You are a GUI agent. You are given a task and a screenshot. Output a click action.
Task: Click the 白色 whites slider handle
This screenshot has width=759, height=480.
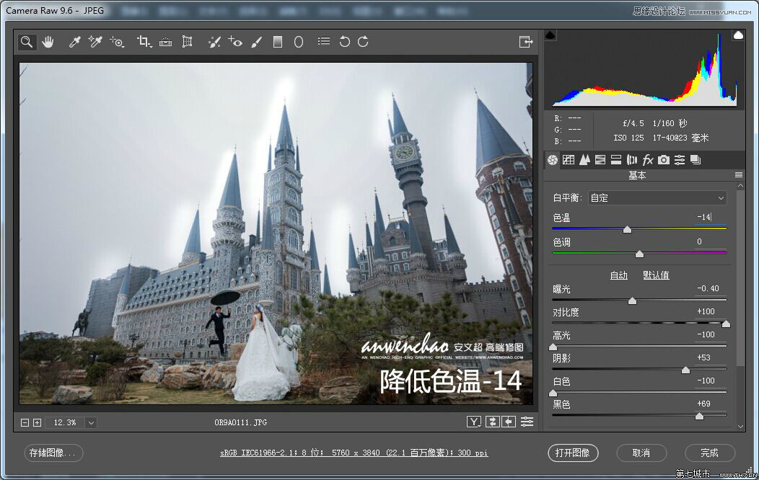(x=553, y=393)
